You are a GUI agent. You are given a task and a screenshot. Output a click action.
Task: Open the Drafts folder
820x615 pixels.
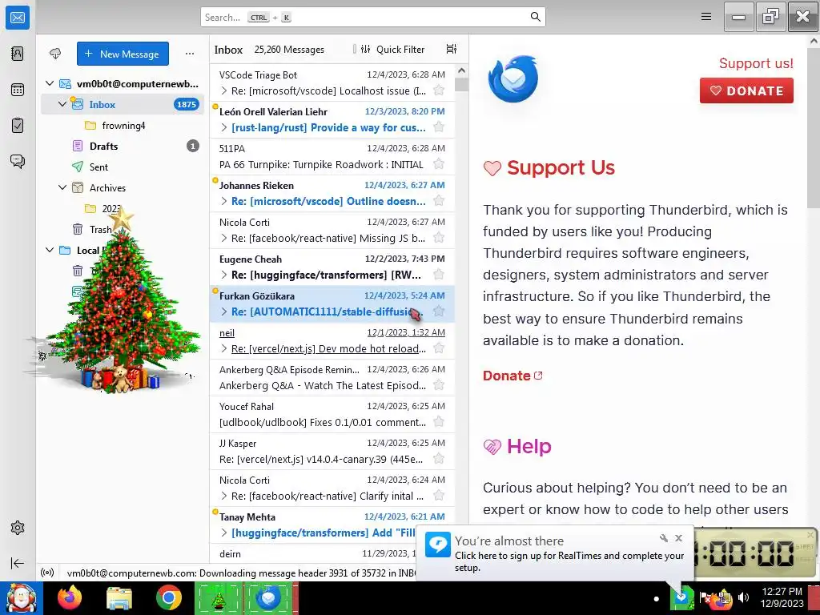(x=123, y=146)
